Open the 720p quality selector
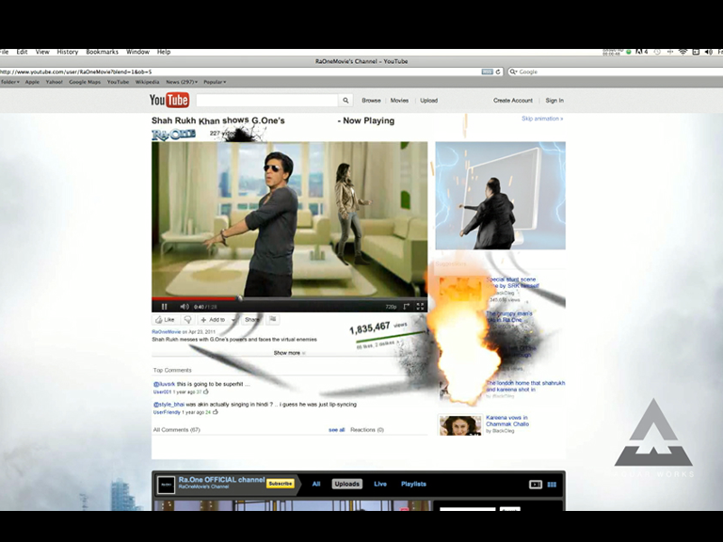The width and height of the screenshot is (723, 542). (391, 307)
